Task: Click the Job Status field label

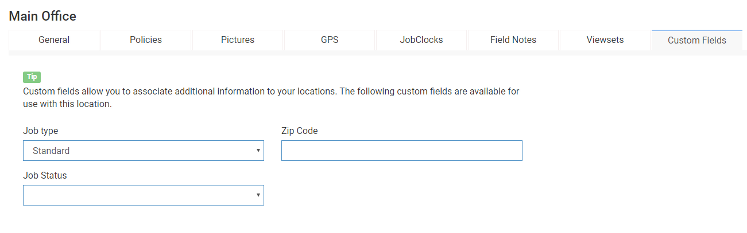Action: [45, 175]
